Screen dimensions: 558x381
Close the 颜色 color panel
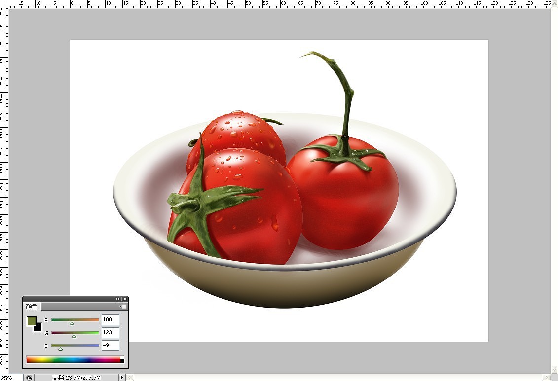tap(125, 299)
